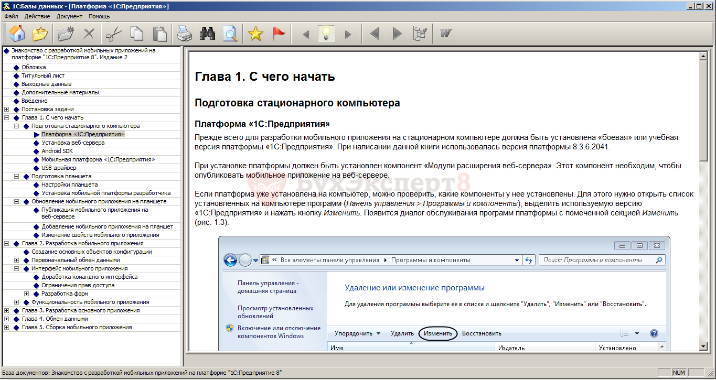Viewport: 716px width, 380px height.
Task: Expand the Первоначальный обмен данными node
Action: coord(16,260)
